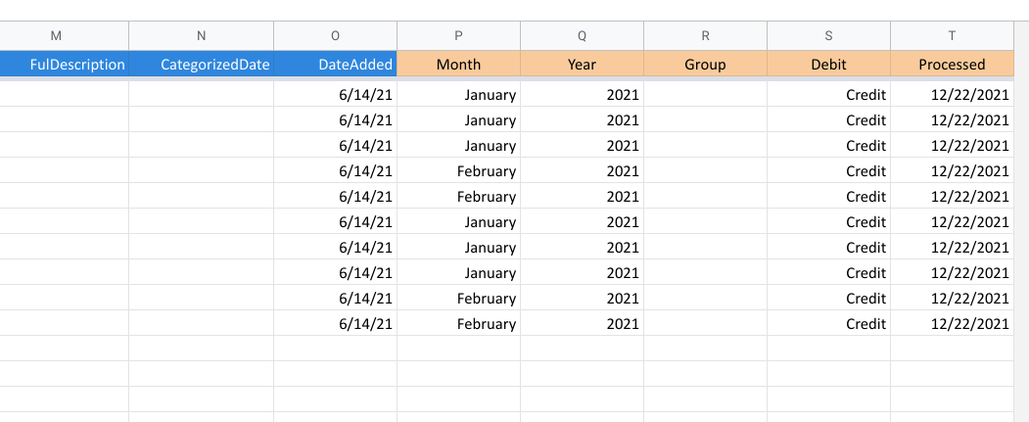Click 6/14/21 in the last data row
The height and width of the screenshot is (422, 1029).
pos(336,323)
